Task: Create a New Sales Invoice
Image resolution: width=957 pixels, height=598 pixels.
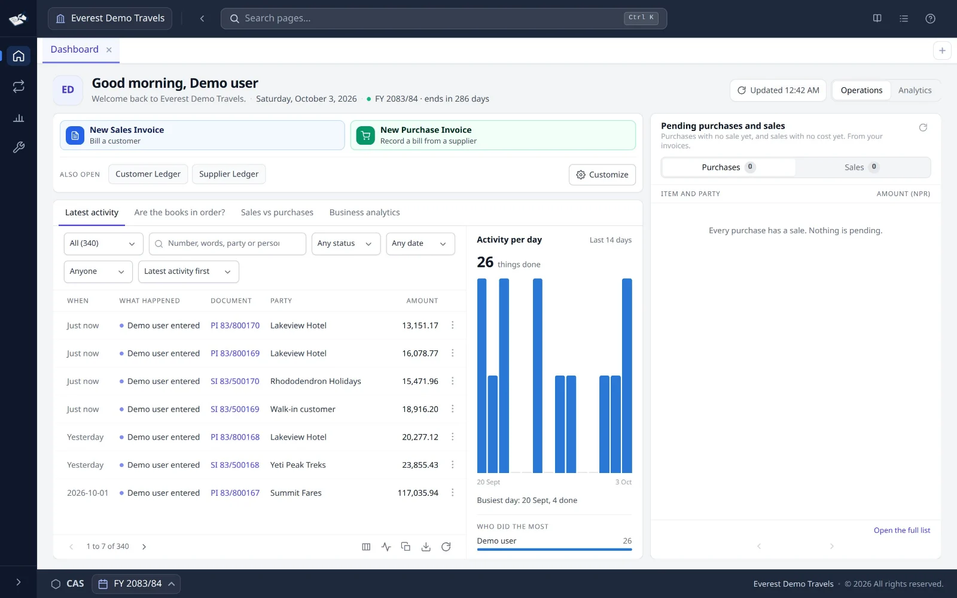Action: pyautogui.click(x=202, y=135)
